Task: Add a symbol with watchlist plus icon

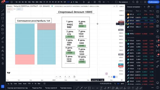Action: (x=144, y=7)
